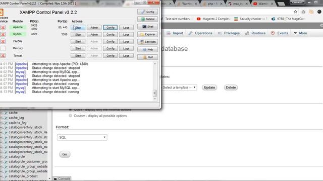Open Security checker bookmark

coord(250,19)
